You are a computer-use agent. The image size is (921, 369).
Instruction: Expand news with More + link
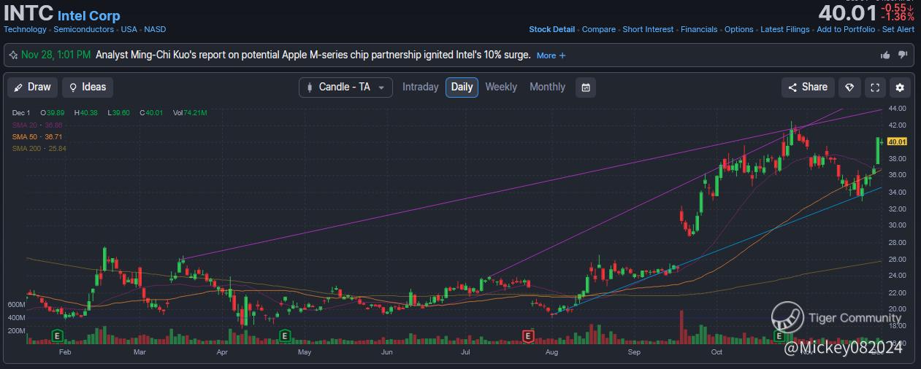click(551, 55)
